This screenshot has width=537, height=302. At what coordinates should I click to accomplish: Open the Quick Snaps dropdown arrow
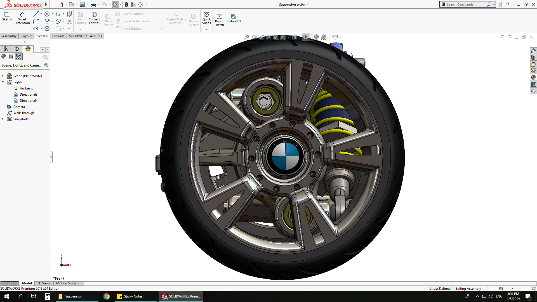click(206, 29)
